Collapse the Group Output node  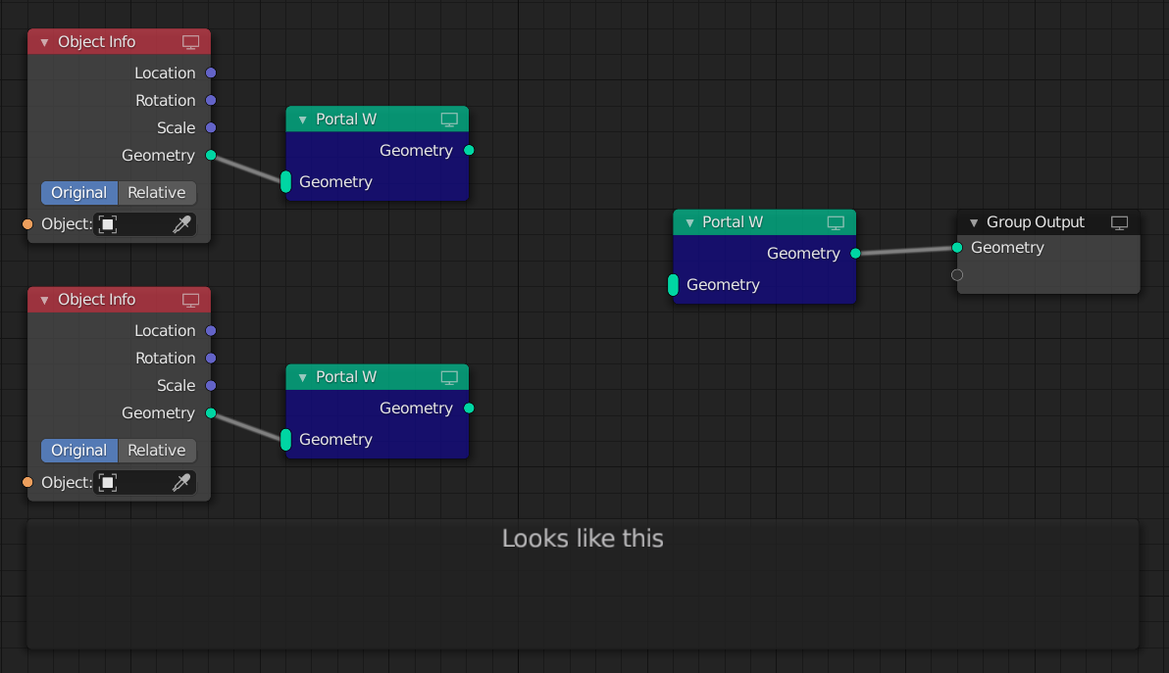point(973,222)
